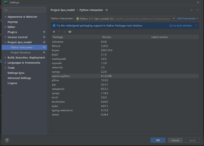Screen dimensions: 204x146
Task: Click the icon beside Python Interpreter row
Action: click(44, 47)
